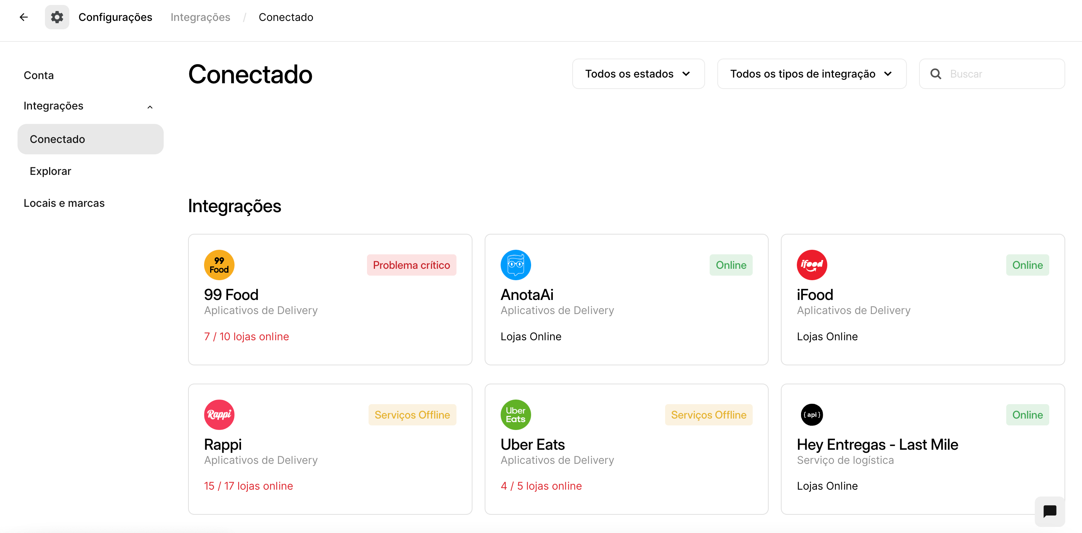Screen dimensions: 1082x533
Task: Open Locais e marcas in sidebar
Action: pyautogui.click(x=64, y=203)
